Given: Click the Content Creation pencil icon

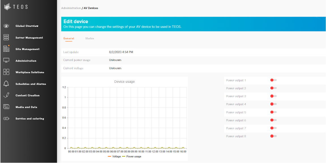Looking at the screenshot, I should tap(6, 95).
